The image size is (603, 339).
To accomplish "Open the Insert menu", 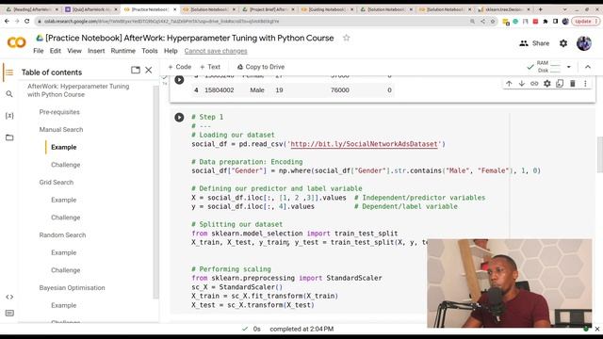I will click(96, 51).
